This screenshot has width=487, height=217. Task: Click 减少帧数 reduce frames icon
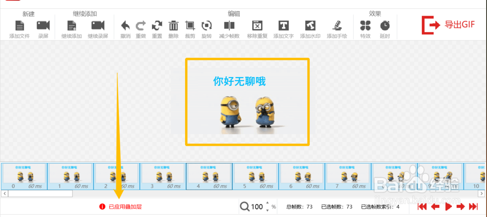click(229, 25)
